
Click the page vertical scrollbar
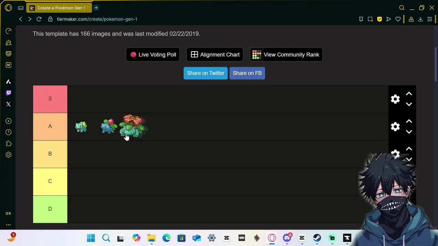tap(436, 65)
